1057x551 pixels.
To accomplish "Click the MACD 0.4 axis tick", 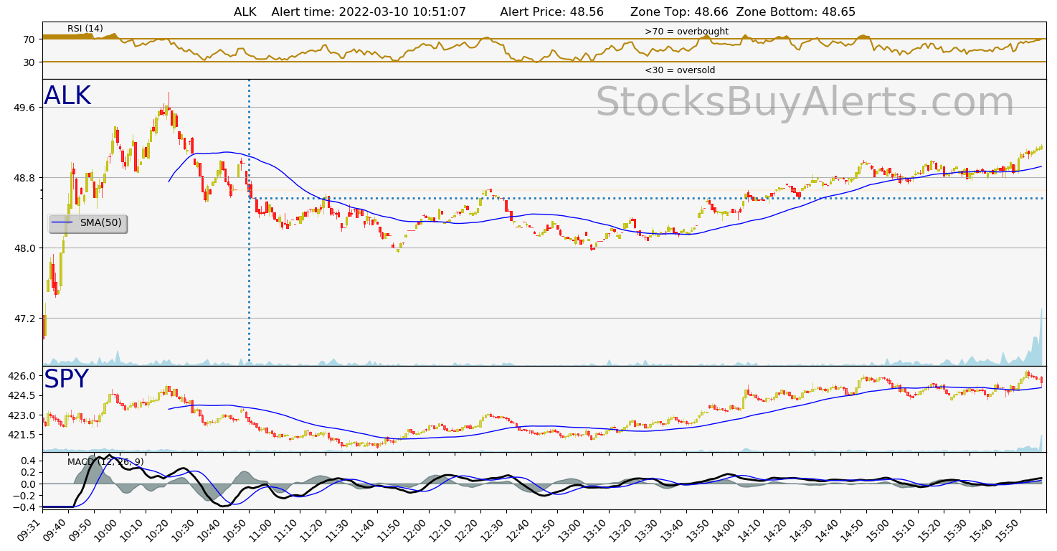I will 27,461.
